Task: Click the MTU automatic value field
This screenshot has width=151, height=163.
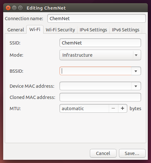Action: pyautogui.click(x=84, y=108)
